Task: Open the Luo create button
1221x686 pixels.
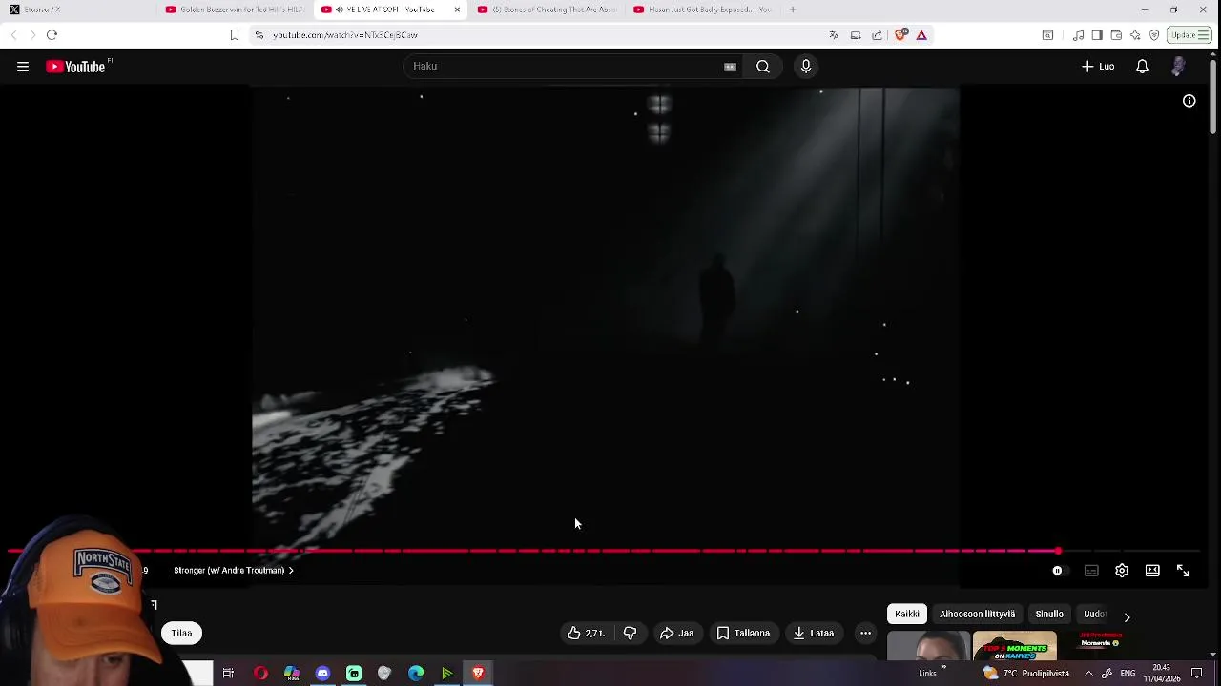Action: [x=1098, y=67]
